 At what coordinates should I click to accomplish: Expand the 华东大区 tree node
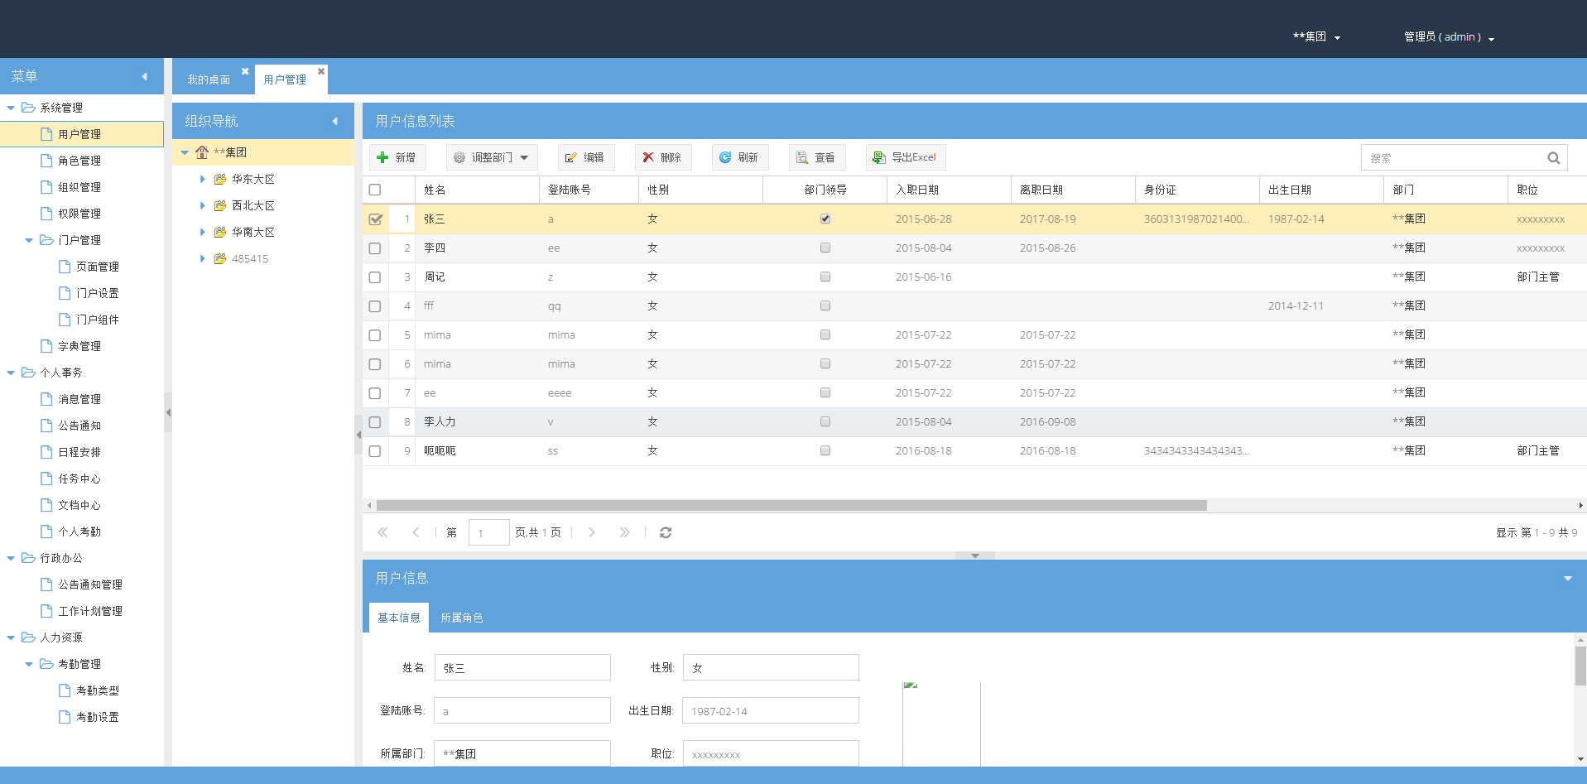point(203,179)
